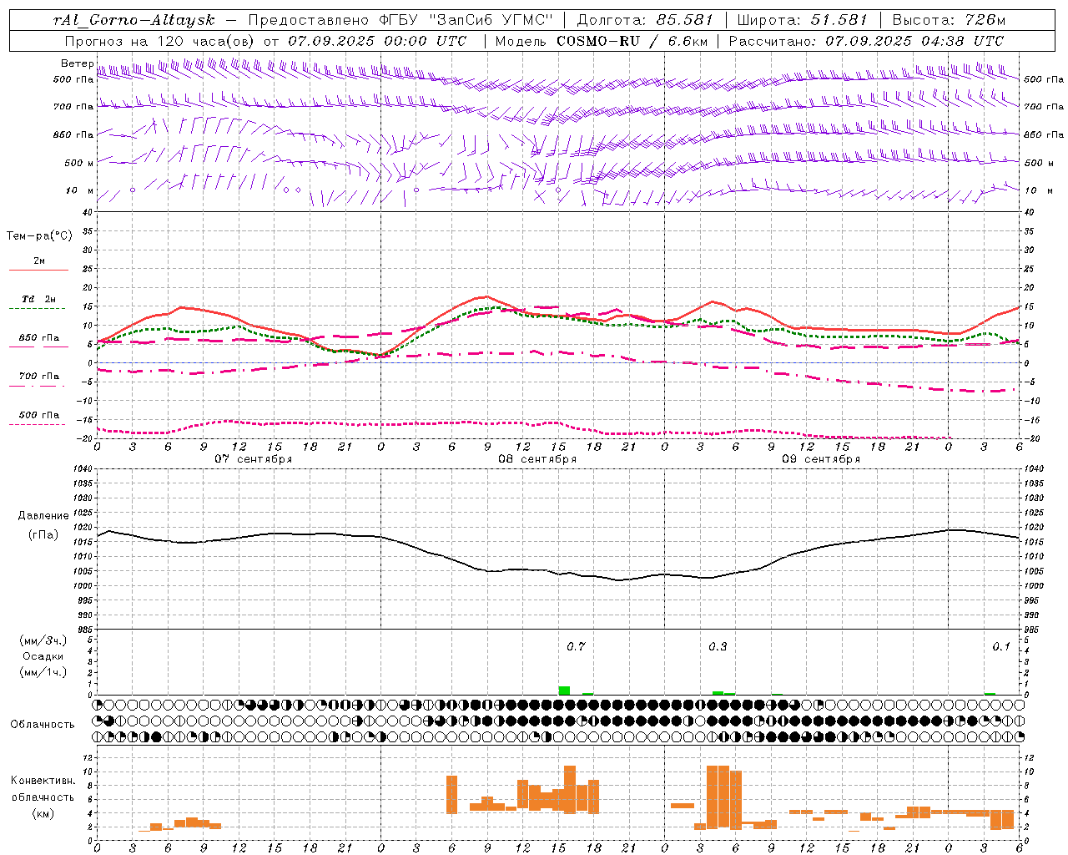Click the Td 2м dew point legend entry
This screenshot has width=1068, height=855.
coord(39,299)
